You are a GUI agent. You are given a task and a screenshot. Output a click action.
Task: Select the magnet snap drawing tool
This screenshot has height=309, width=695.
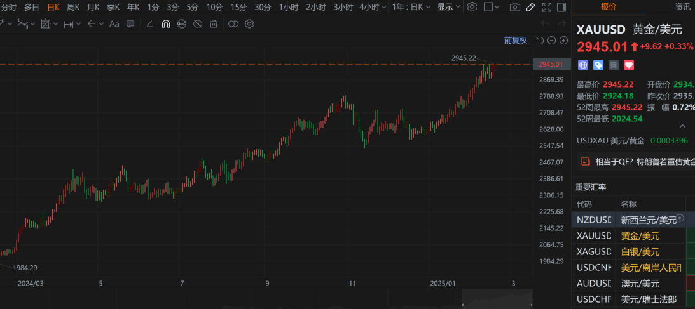(x=165, y=24)
